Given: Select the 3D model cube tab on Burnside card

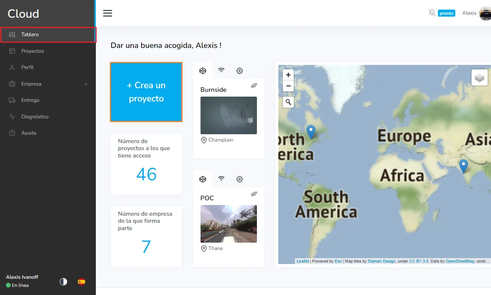Looking at the screenshot, I should pyautogui.click(x=203, y=70).
